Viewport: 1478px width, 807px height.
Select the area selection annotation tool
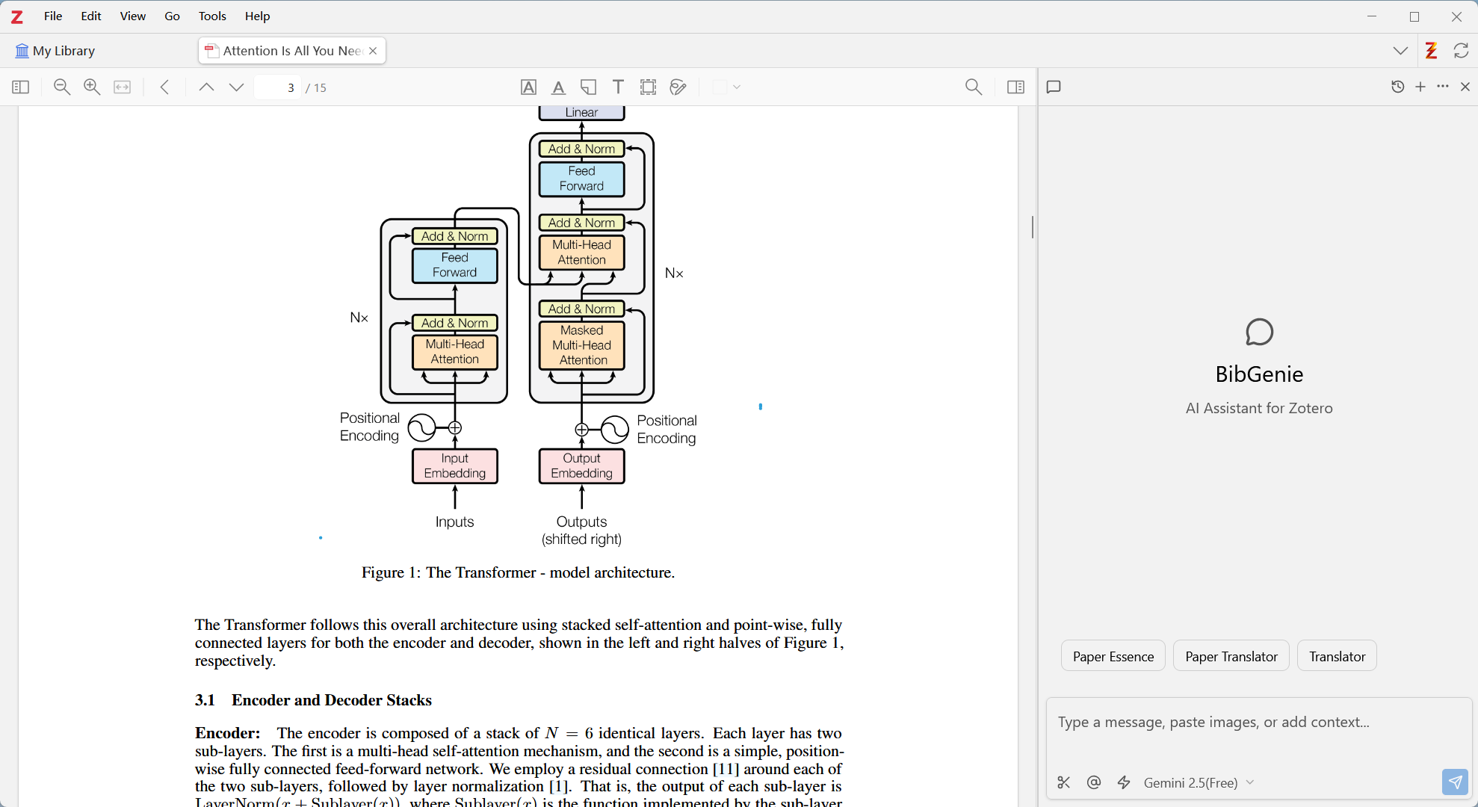[647, 87]
